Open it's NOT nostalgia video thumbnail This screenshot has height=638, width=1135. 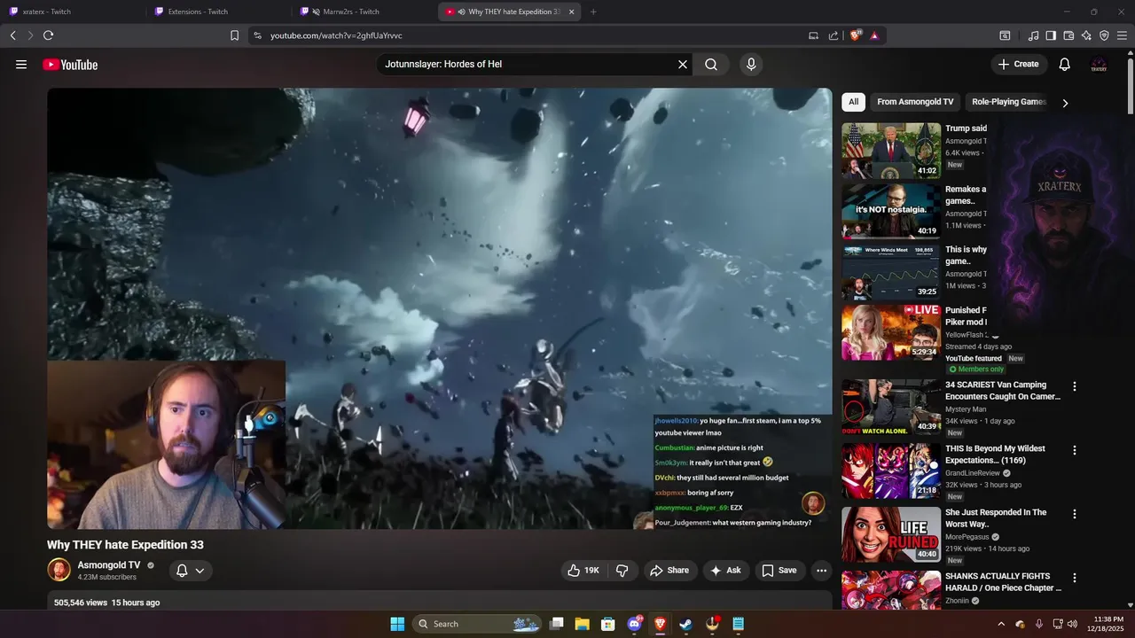[891, 211]
